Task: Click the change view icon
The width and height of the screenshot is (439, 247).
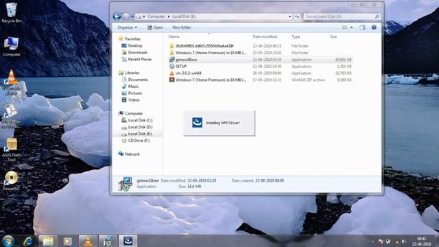Action: (344, 27)
